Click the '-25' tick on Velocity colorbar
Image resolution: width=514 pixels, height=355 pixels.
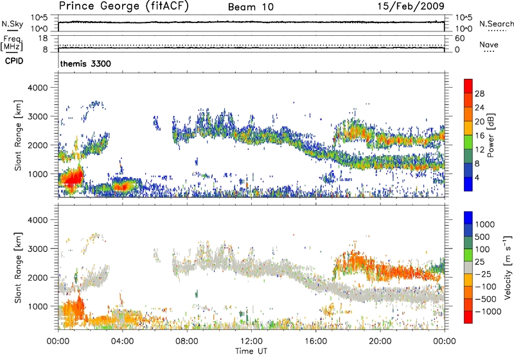(x=483, y=274)
